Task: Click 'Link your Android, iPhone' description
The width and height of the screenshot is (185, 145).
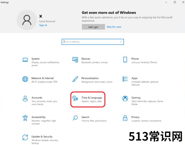Action: click(144, 62)
